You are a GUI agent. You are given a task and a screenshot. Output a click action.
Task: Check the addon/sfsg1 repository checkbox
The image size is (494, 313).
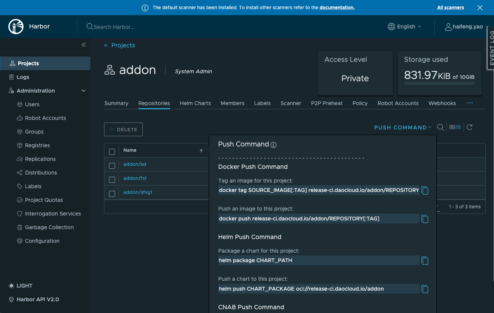click(112, 194)
